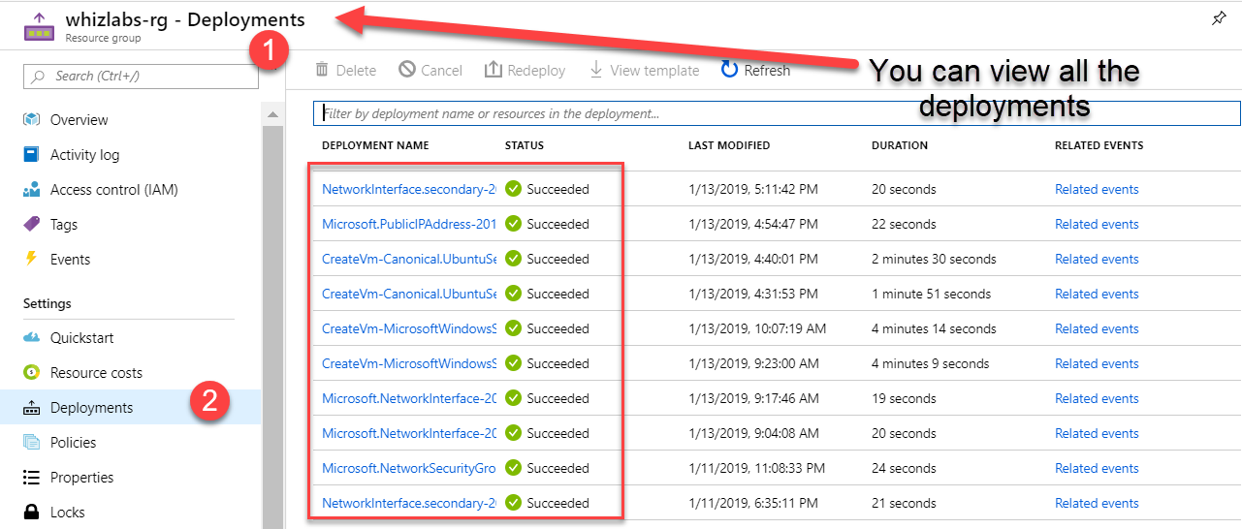1242x529 pixels.
Task: Click the DURATION column header
Action: point(900,145)
